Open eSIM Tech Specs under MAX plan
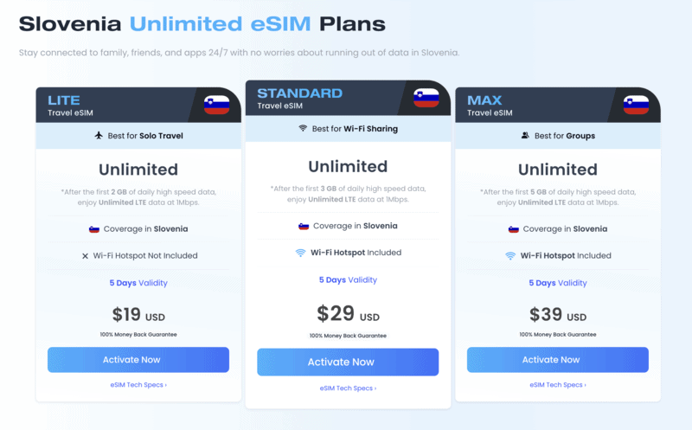Viewport: 692px width, 430px height. (558, 384)
